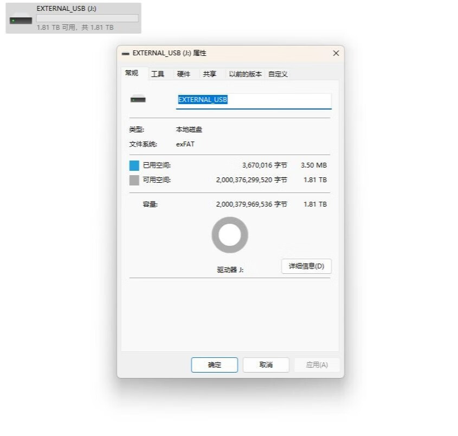The image size is (458, 436).
Task: Click the drive icon in the EXTERNAL_USB tile
Action: (x=21, y=19)
